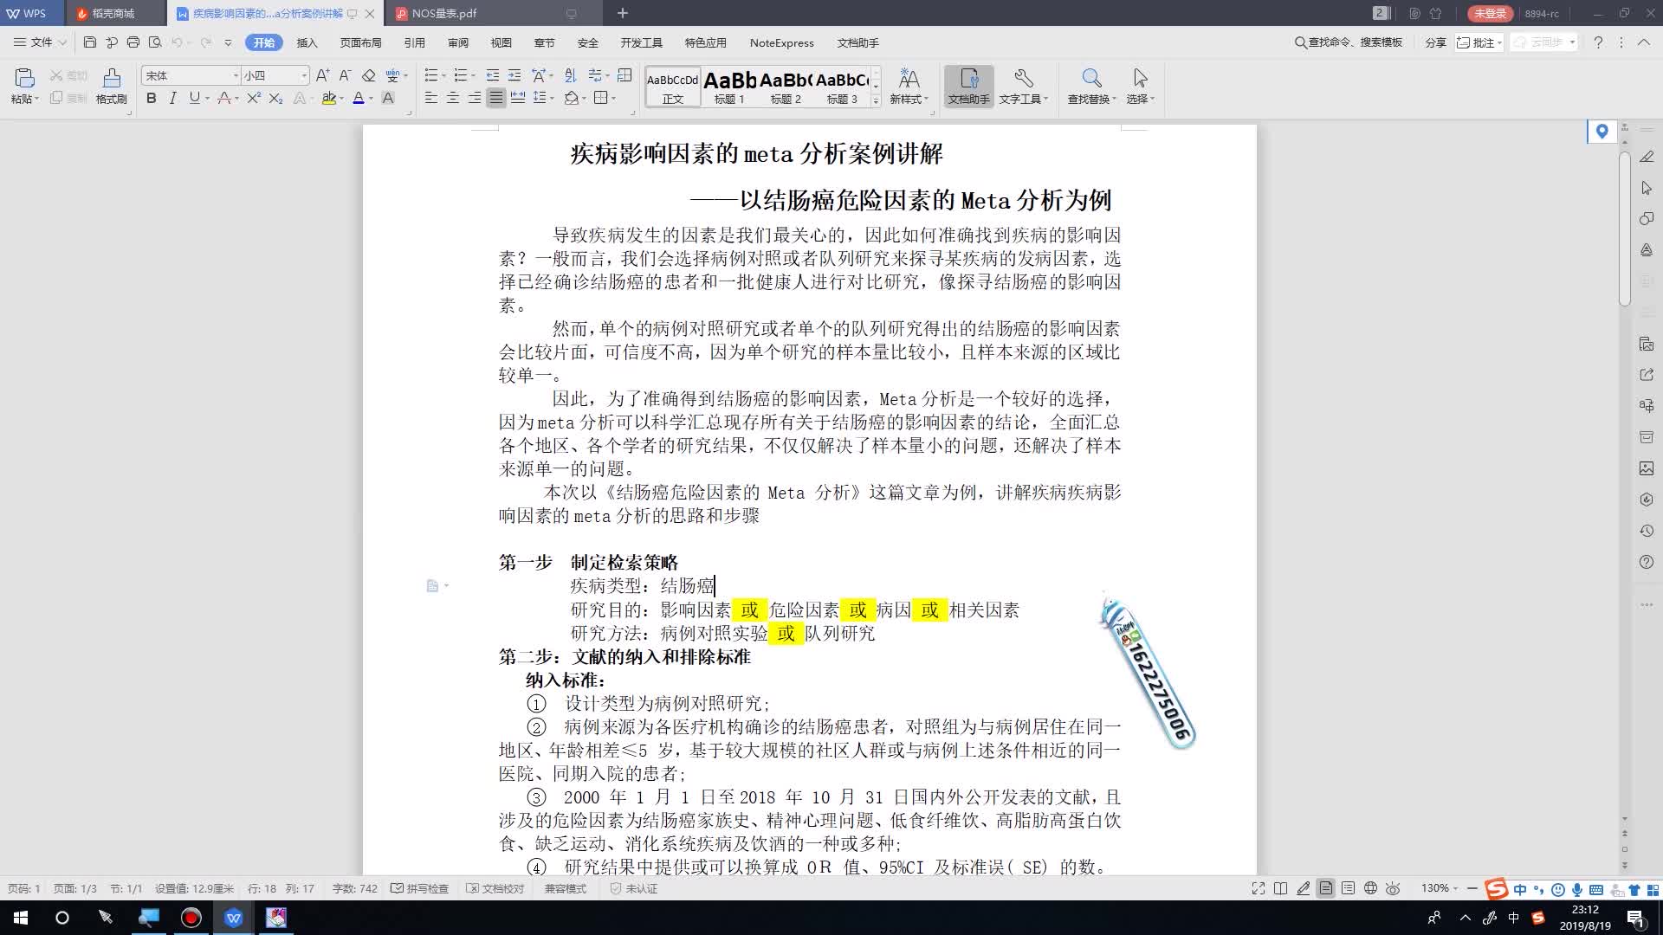Apply superscript X² formatting
The width and height of the screenshot is (1663, 935).
pyautogui.click(x=253, y=99)
